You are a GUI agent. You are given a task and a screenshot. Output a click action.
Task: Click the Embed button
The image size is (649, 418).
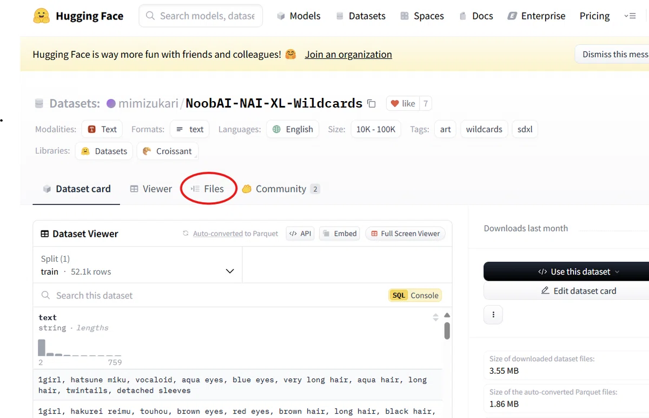click(x=339, y=234)
